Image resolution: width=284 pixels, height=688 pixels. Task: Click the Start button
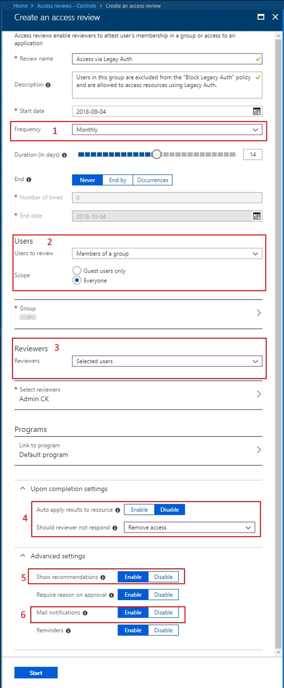(x=36, y=673)
